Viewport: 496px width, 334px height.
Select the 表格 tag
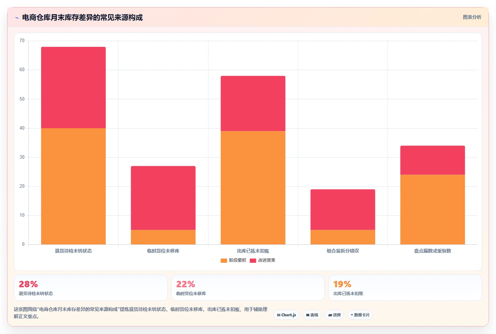[312, 315]
